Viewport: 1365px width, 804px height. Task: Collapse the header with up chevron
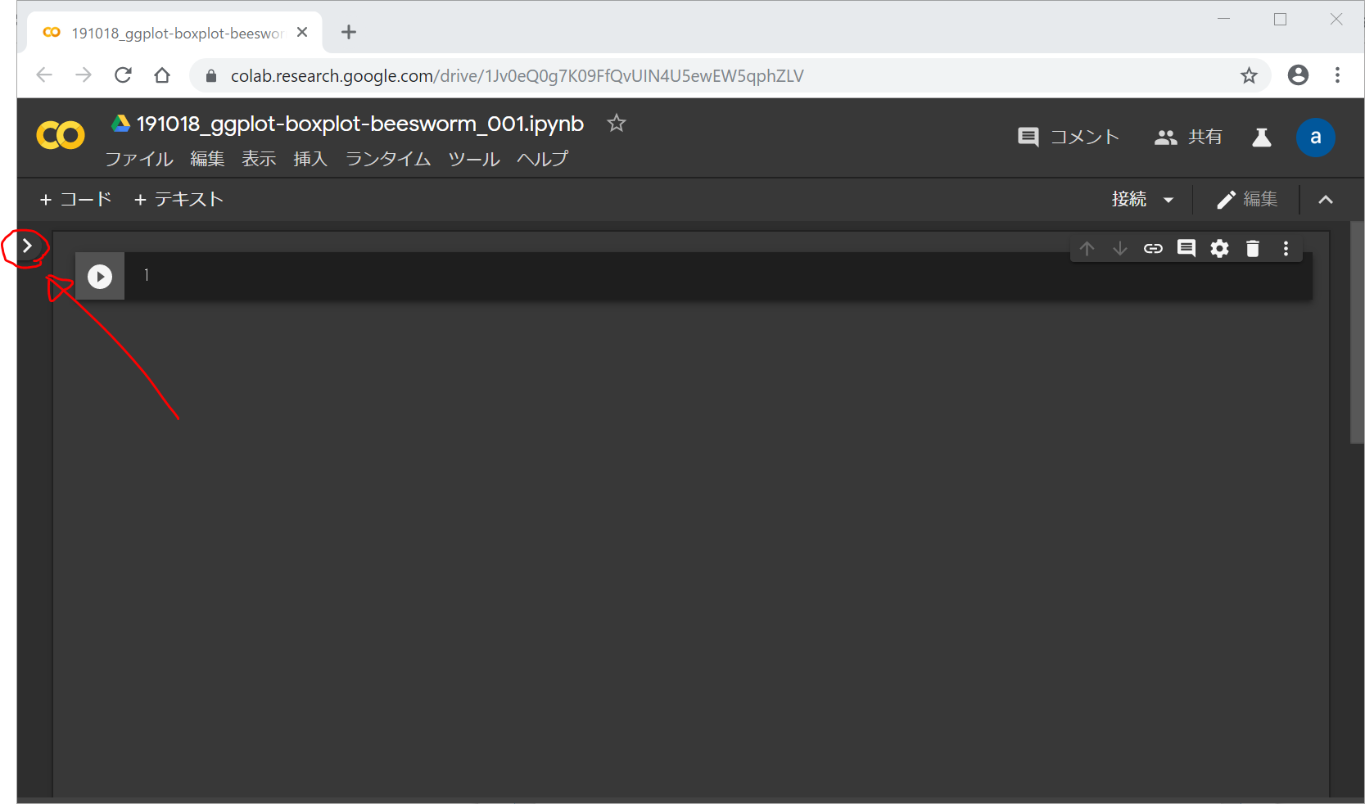pos(1325,200)
